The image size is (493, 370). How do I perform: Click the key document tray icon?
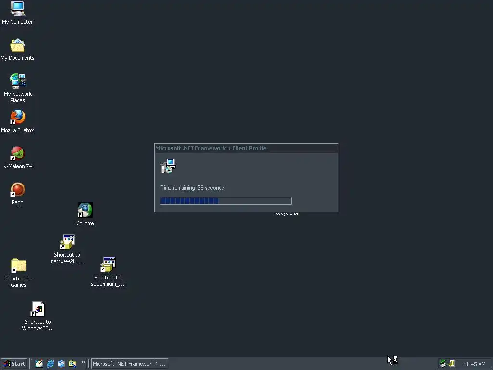(452, 364)
